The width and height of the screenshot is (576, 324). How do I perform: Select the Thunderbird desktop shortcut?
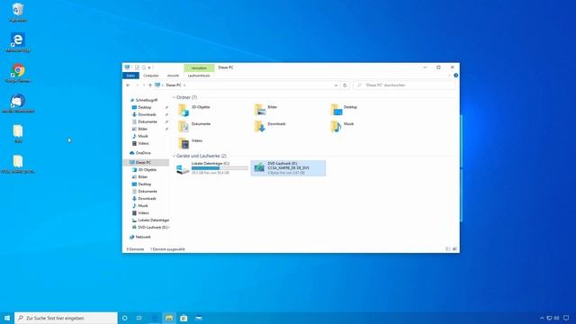18,103
